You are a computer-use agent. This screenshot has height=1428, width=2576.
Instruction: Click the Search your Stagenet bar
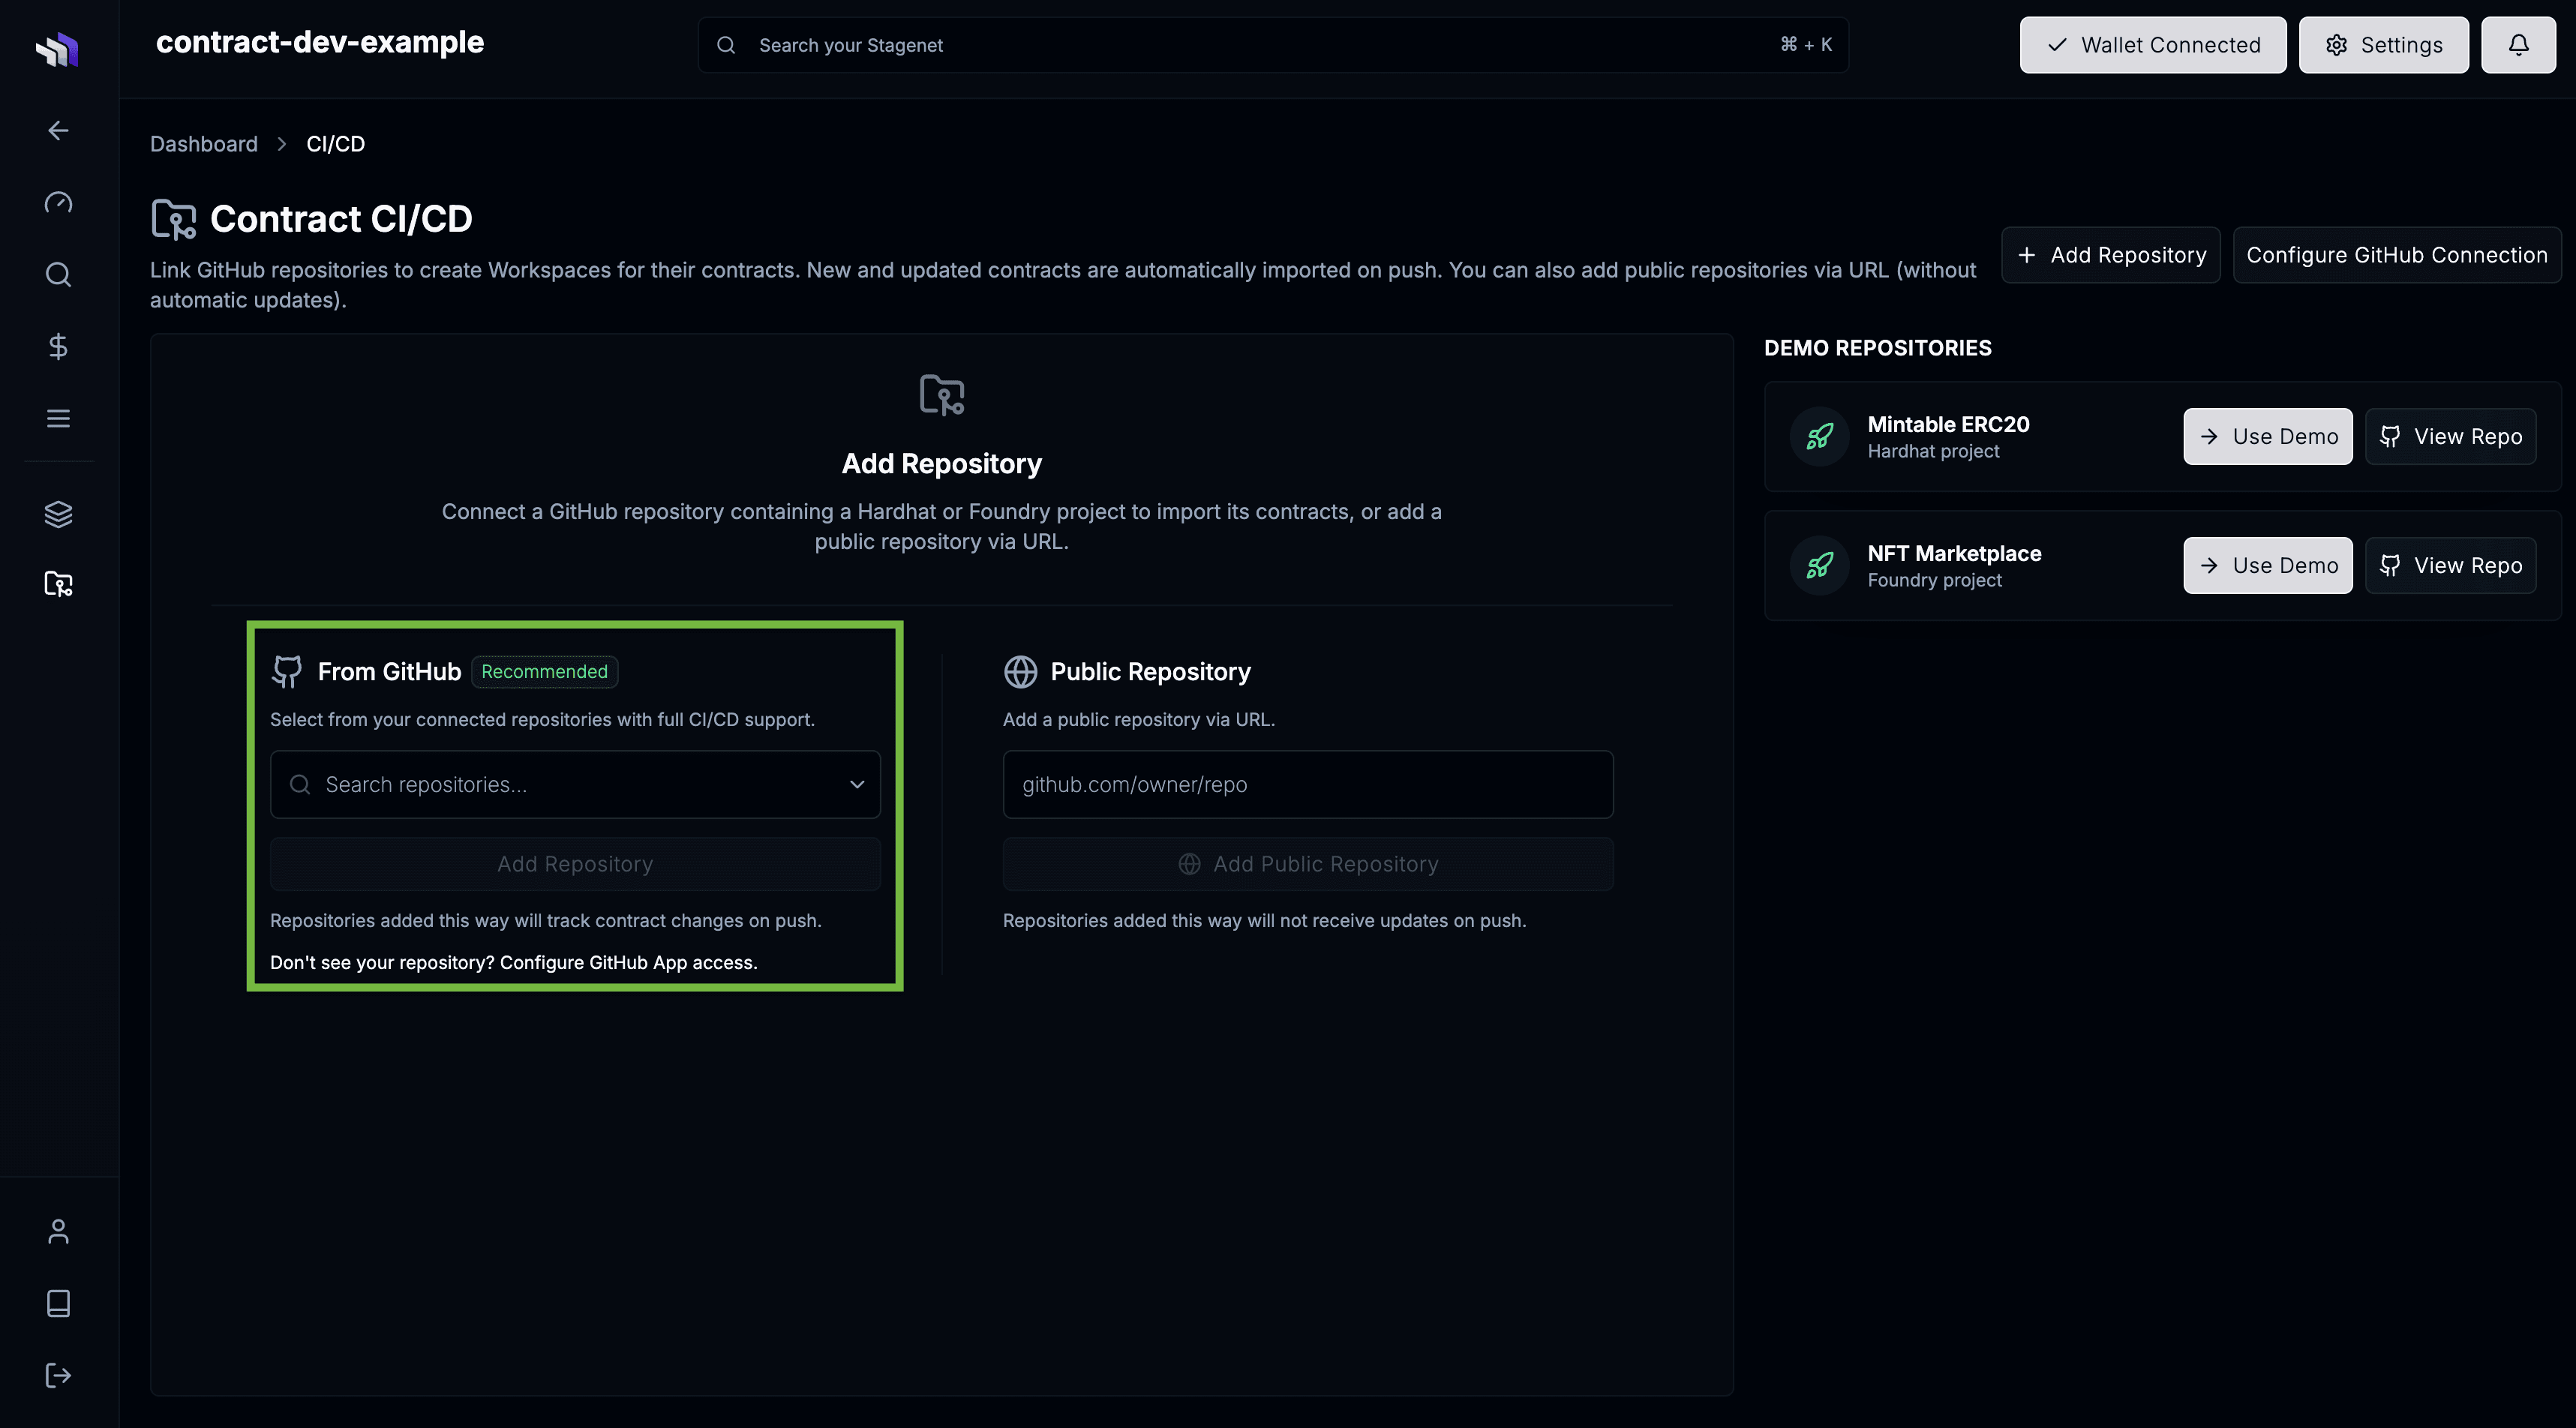tap(1270, 44)
